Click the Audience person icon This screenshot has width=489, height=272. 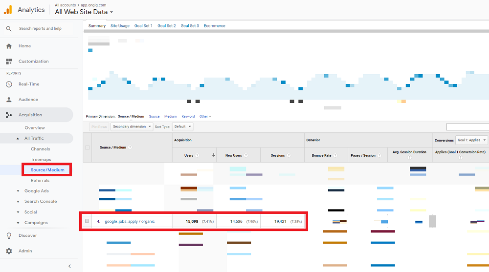[9, 100]
